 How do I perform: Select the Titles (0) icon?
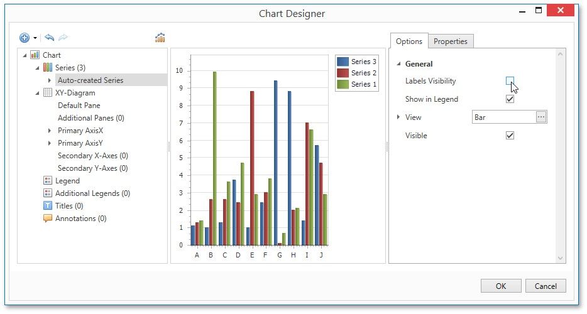tap(48, 206)
